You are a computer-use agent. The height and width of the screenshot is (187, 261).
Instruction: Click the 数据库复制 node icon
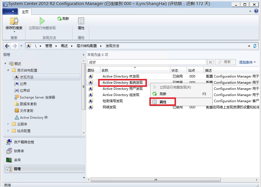[17, 104]
